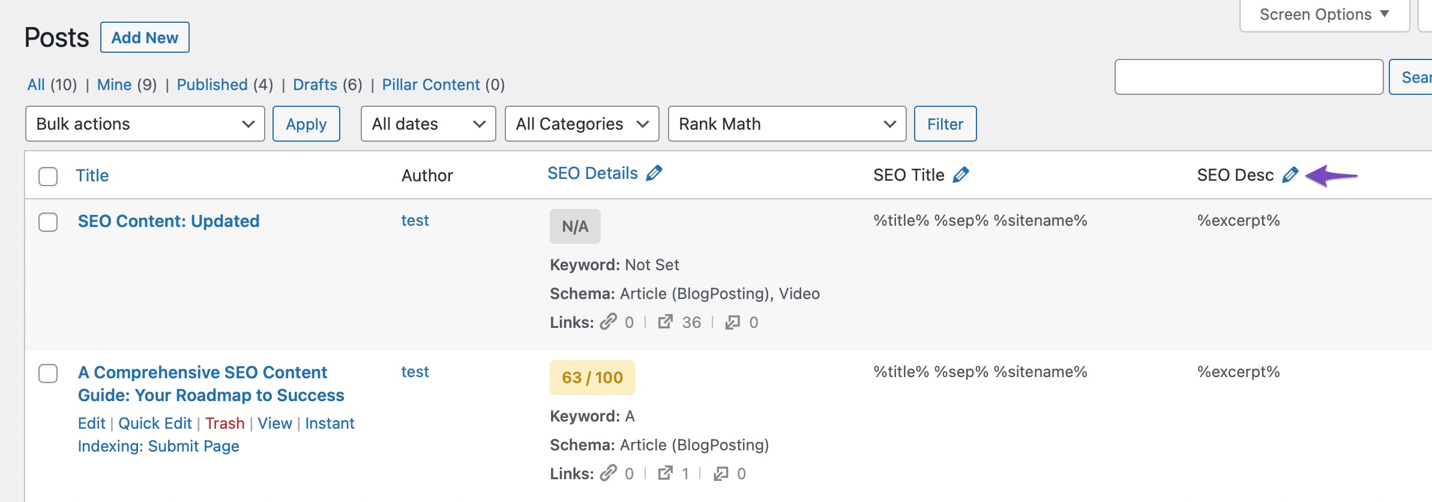Click View row action
The image size is (1432, 502).
coord(275,423)
